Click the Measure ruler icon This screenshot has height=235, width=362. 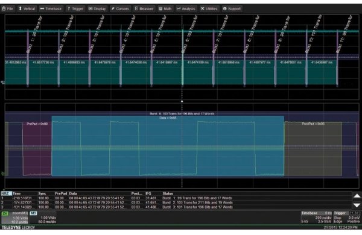click(136, 8)
